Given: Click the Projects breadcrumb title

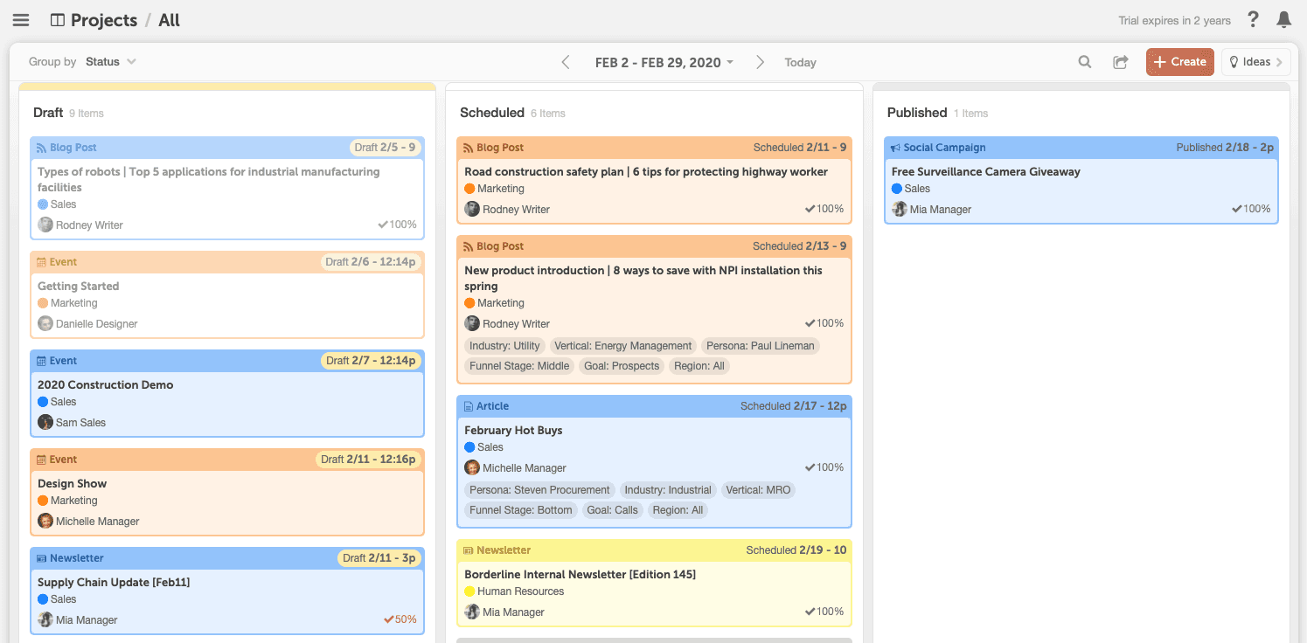Looking at the screenshot, I should [104, 20].
